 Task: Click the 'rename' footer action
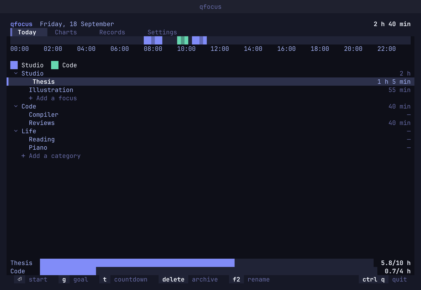259,279
